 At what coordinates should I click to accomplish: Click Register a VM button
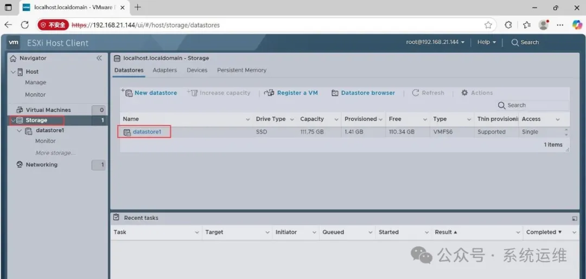click(x=291, y=93)
